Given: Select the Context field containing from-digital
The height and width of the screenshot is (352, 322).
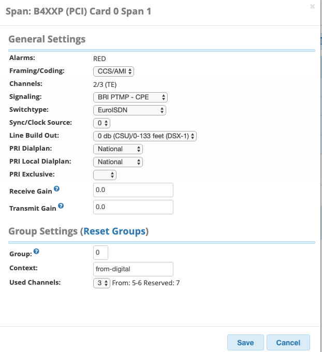Looking at the screenshot, I should (133, 269).
